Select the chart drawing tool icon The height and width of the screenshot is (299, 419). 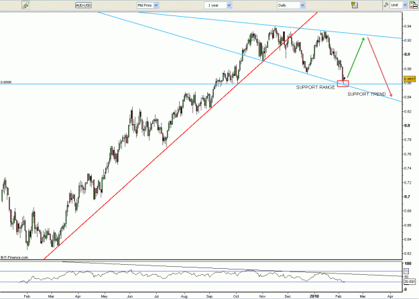click(x=26, y=5)
